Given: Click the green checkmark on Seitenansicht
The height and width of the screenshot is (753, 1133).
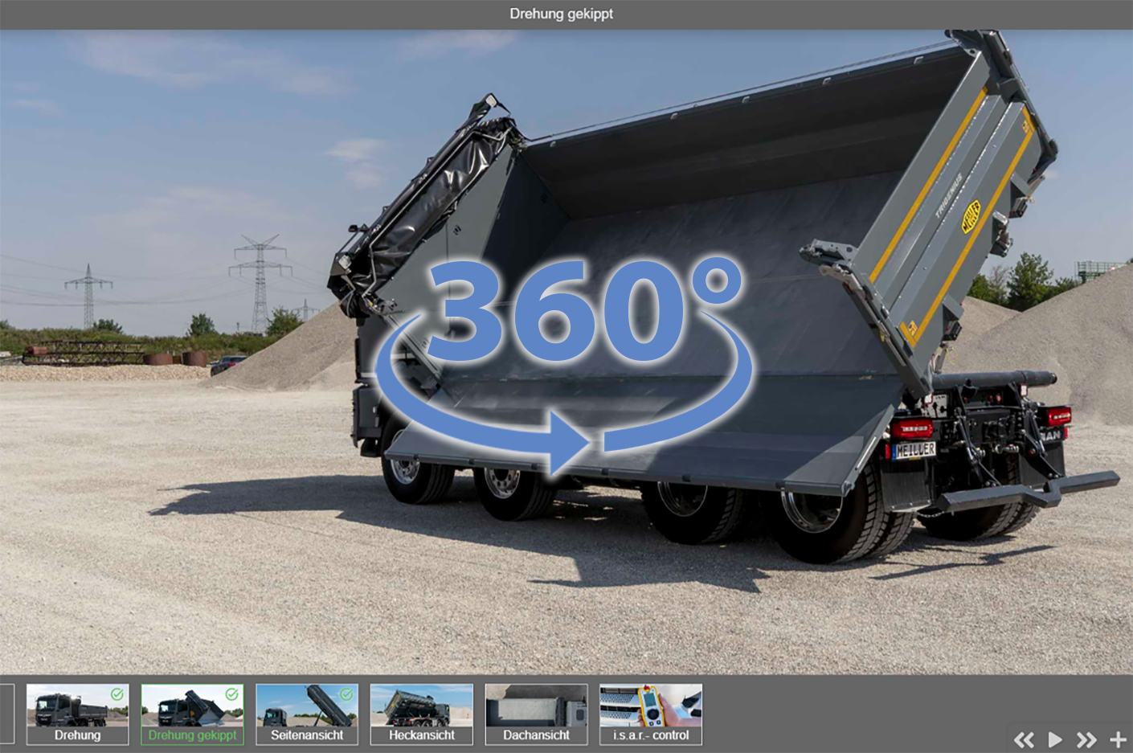Looking at the screenshot, I should 346,694.
